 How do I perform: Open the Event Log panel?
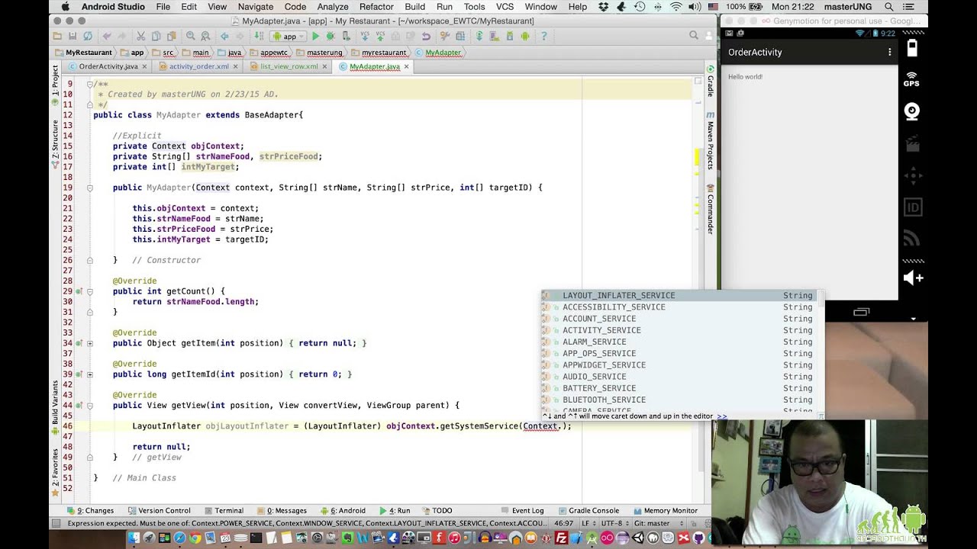tap(523, 511)
